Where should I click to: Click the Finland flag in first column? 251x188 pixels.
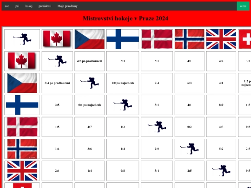[22, 105]
